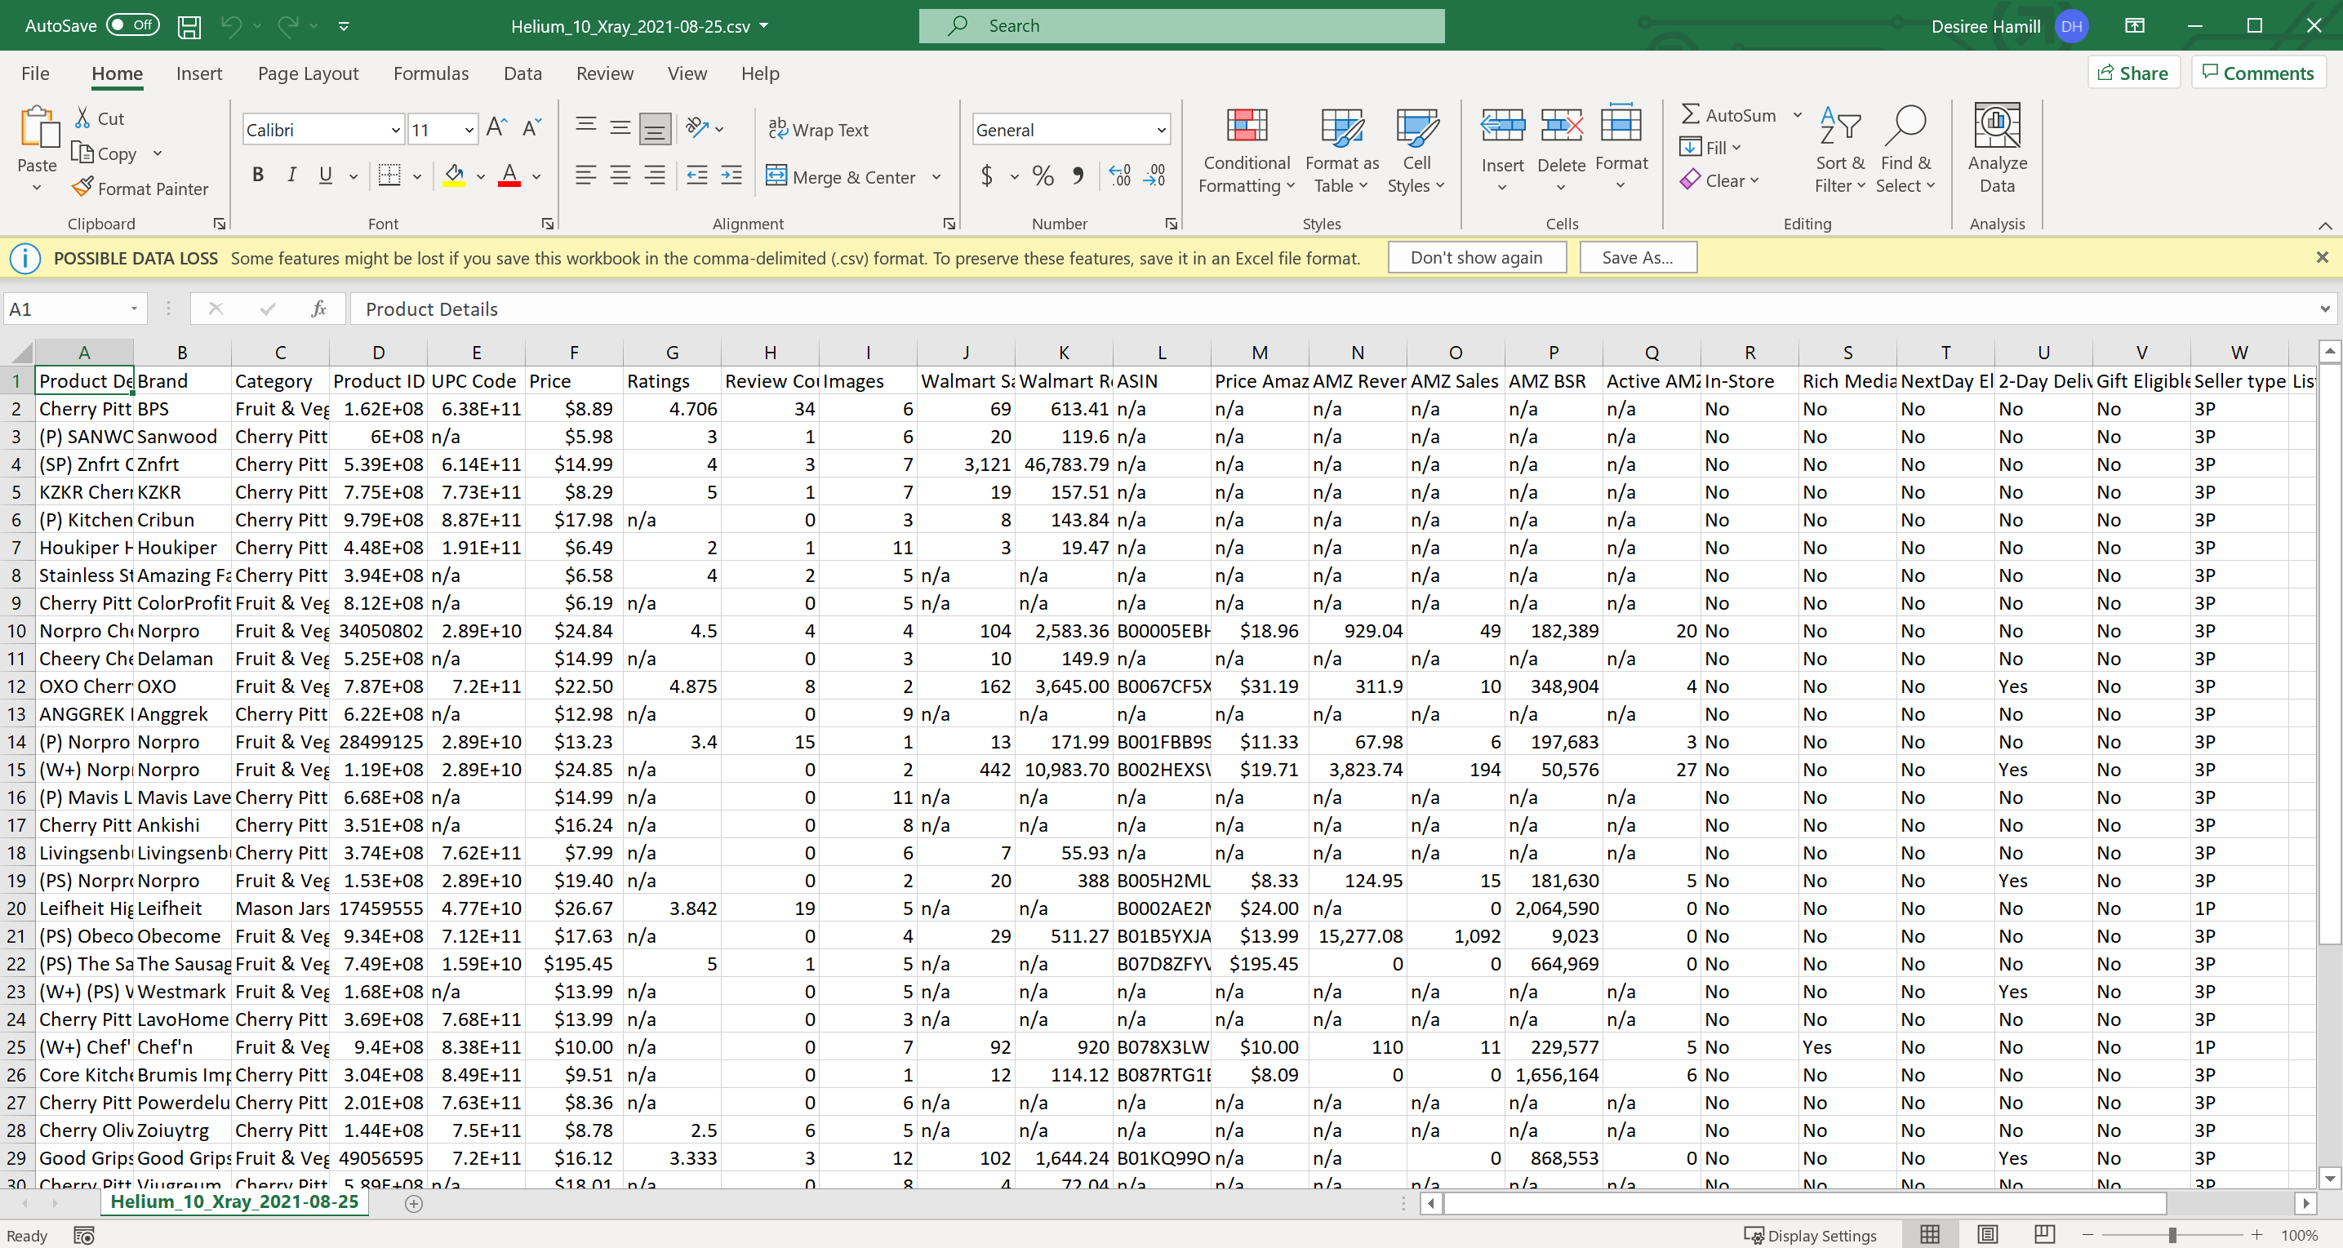Viewport: 2343px width, 1248px height.
Task: Click the Font Color red A
Action: point(509,175)
